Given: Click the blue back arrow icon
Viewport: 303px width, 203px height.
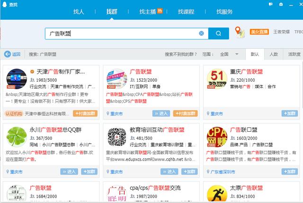Looking at the screenshot, I should click(8, 54).
